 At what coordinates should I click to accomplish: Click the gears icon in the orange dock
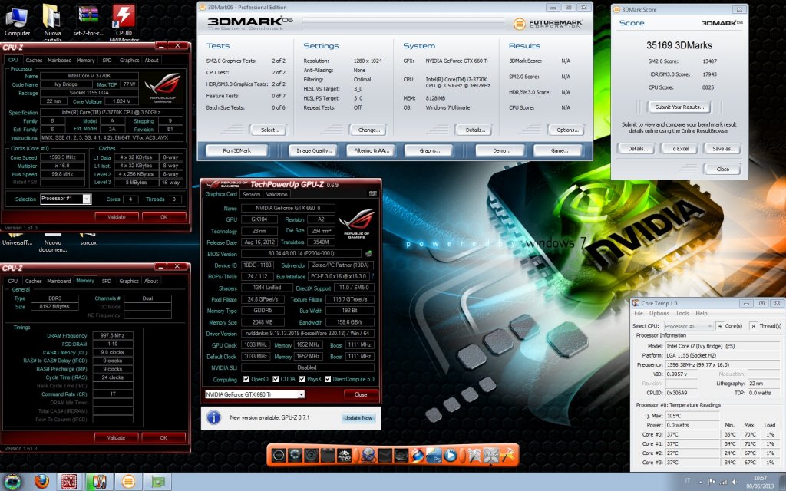click(345, 456)
